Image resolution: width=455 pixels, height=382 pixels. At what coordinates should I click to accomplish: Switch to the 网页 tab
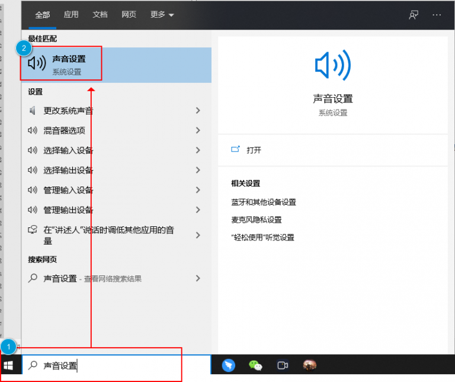[x=129, y=14]
